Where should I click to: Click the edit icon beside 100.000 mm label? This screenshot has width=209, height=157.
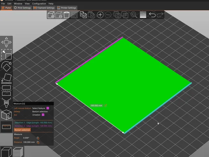click(x=105, y=105)
